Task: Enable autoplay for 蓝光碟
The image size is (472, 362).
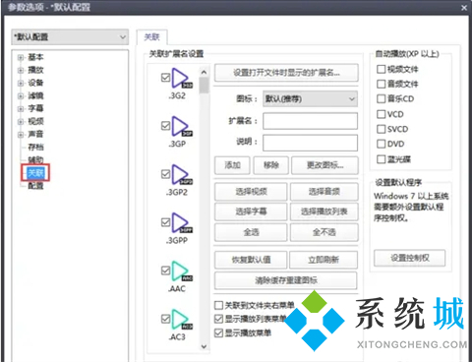Action: (x=381, y=159)
